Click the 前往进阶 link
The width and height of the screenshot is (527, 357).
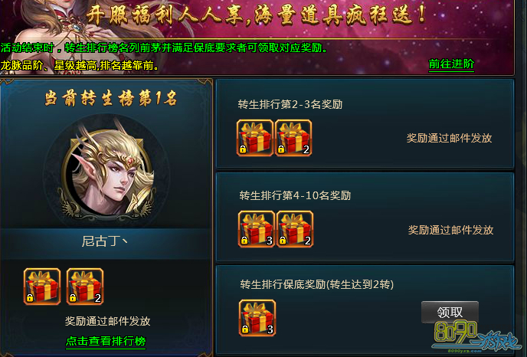coord(451,64)
